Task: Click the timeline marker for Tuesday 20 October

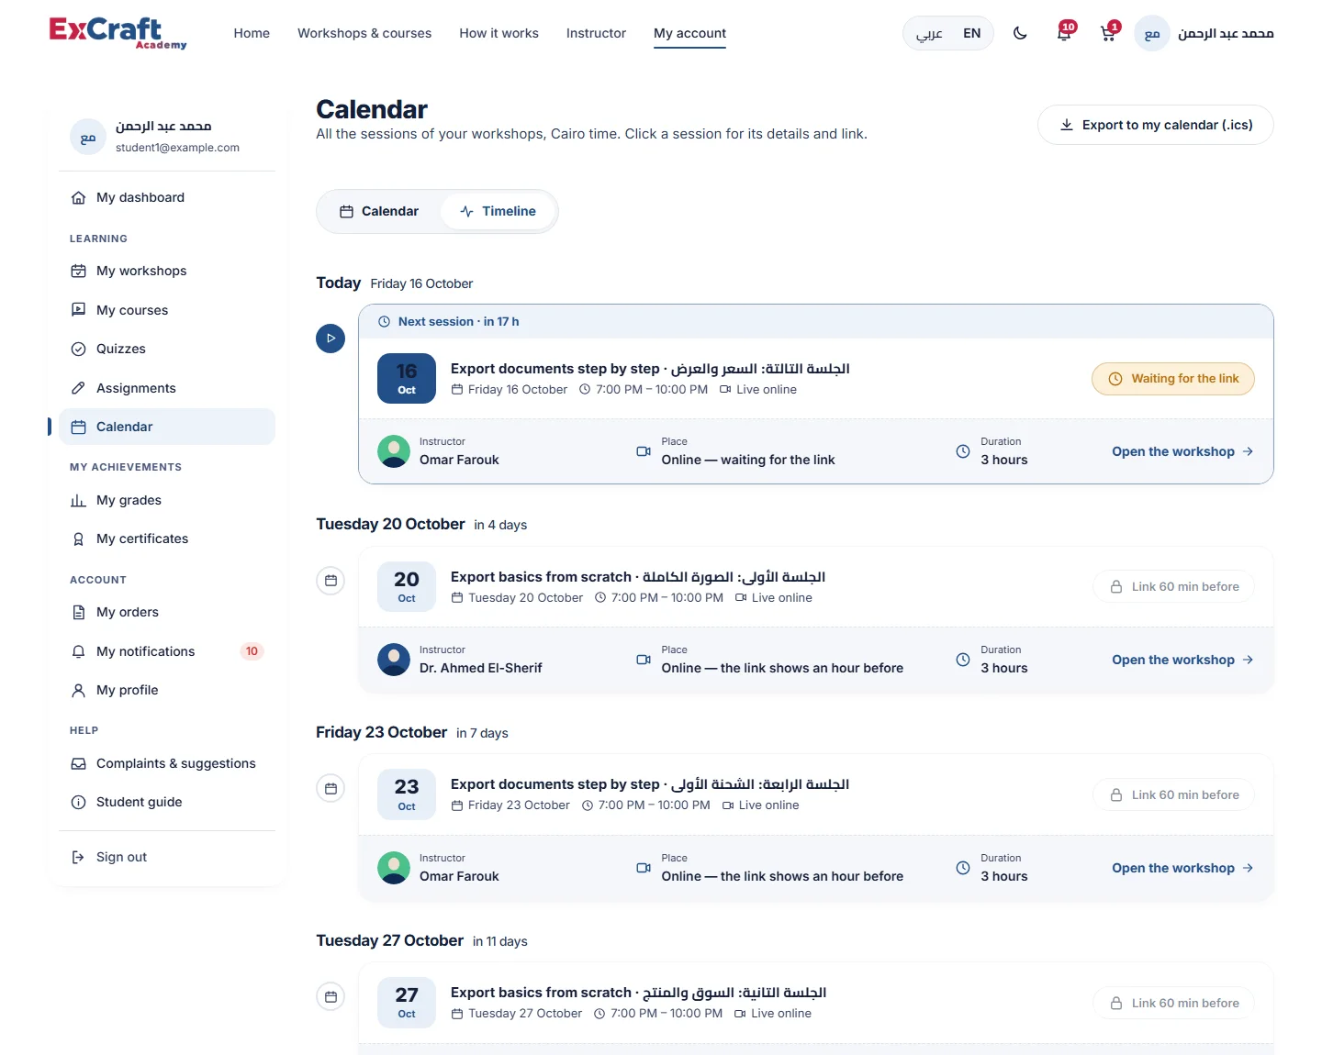Action: coord(330,581)
